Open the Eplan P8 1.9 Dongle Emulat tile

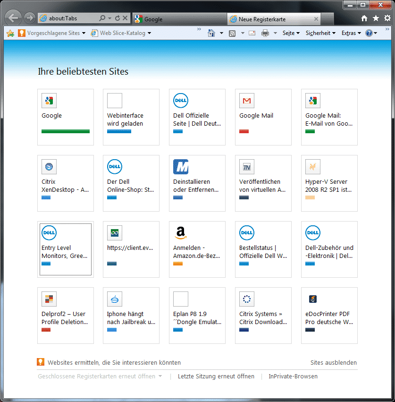[x=197, y=316]
